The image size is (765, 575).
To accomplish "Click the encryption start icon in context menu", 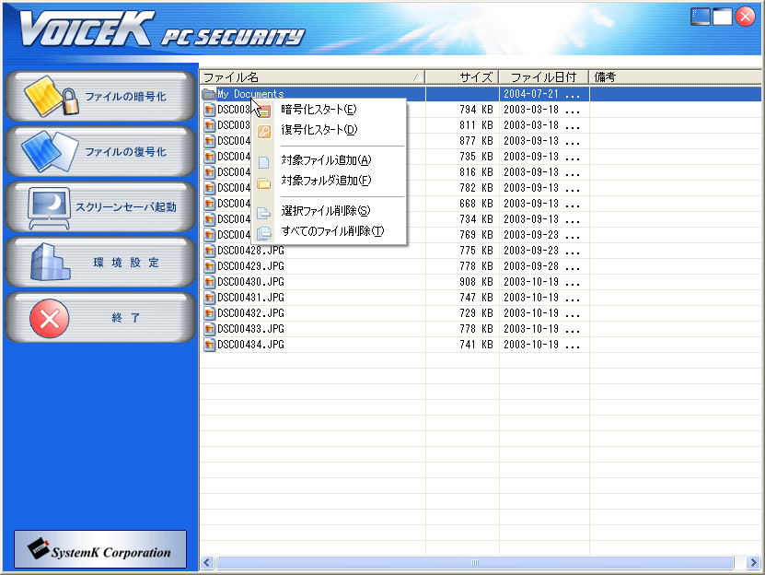I will [264, 111].
